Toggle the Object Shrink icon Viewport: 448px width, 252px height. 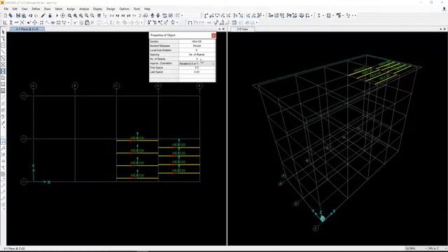click(x=164, y=15)
